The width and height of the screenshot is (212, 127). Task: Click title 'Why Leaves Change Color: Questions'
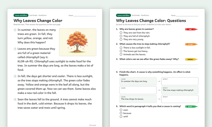(151, 21)
